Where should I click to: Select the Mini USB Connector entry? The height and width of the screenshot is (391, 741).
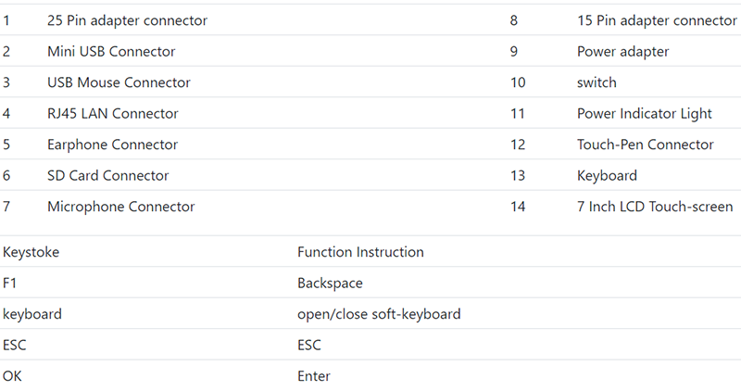pyautogui.click(x=111, y=51)
